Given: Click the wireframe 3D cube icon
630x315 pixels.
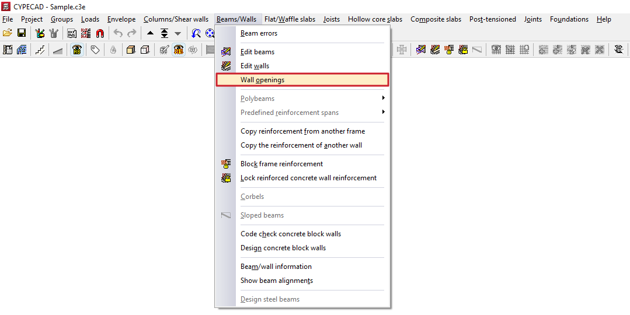Looking at the screenshot, I should 145,50.
